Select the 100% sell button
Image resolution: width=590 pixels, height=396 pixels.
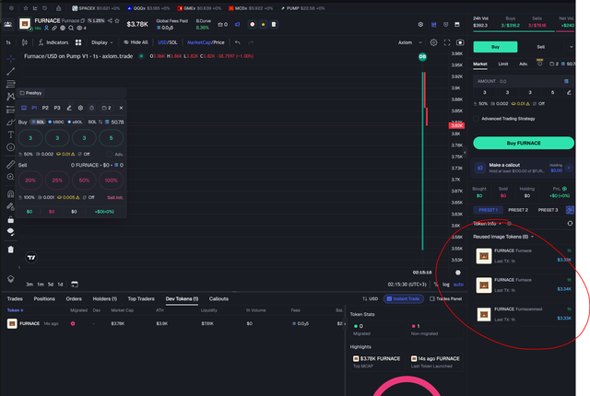111,181
